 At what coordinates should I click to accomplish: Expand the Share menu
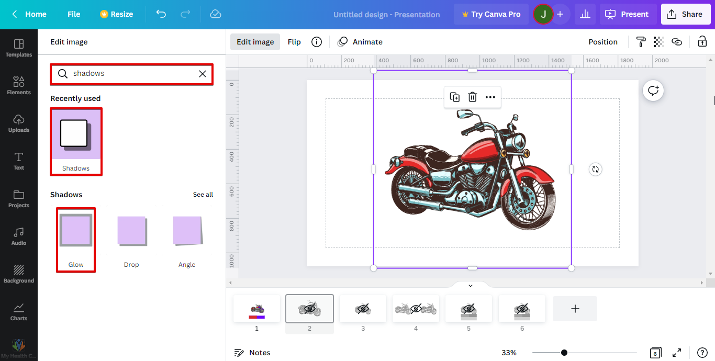[x=685, y=14]
